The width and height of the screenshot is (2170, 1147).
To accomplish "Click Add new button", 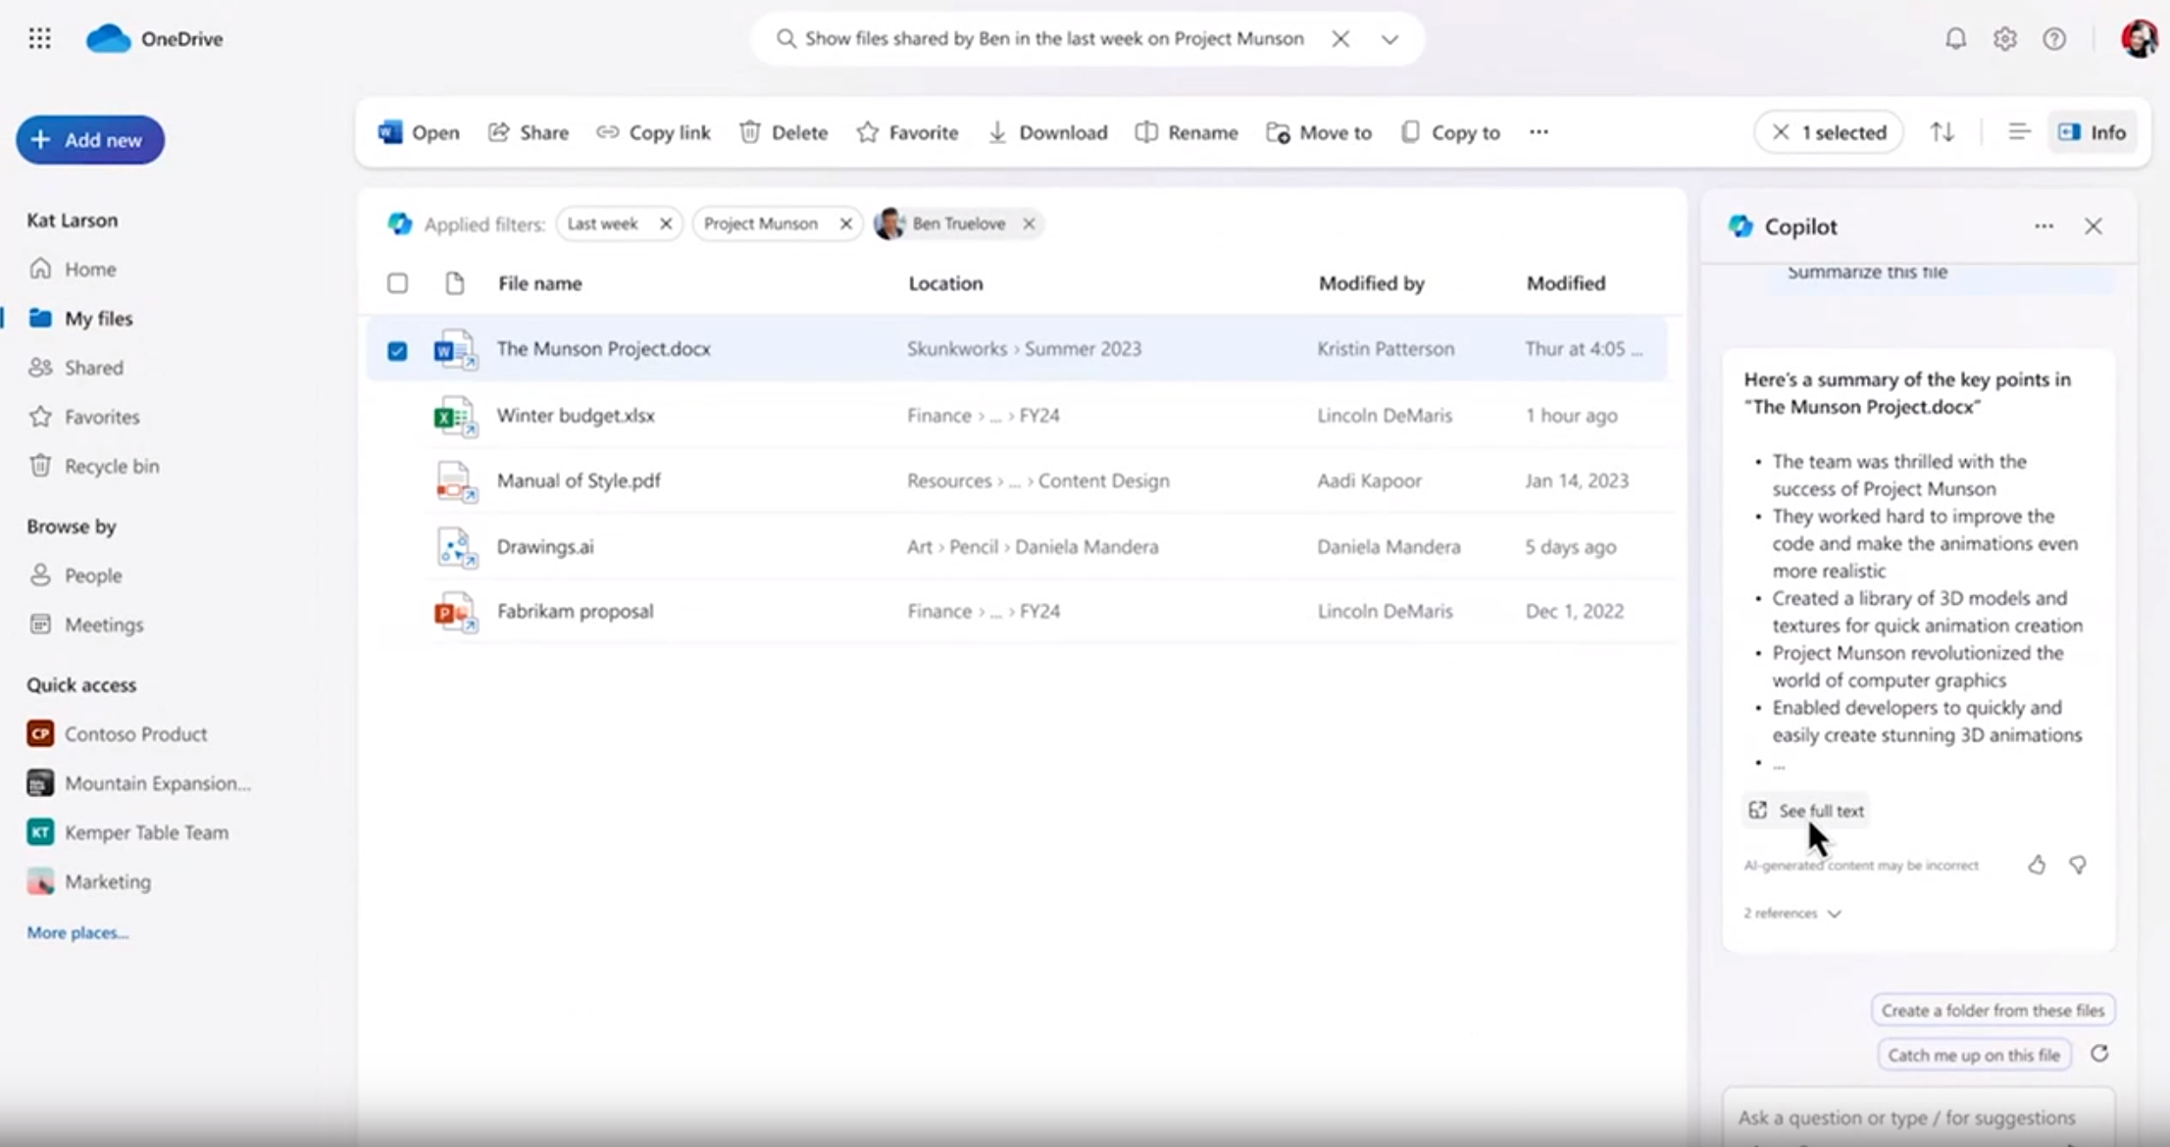I will point(89,139).
